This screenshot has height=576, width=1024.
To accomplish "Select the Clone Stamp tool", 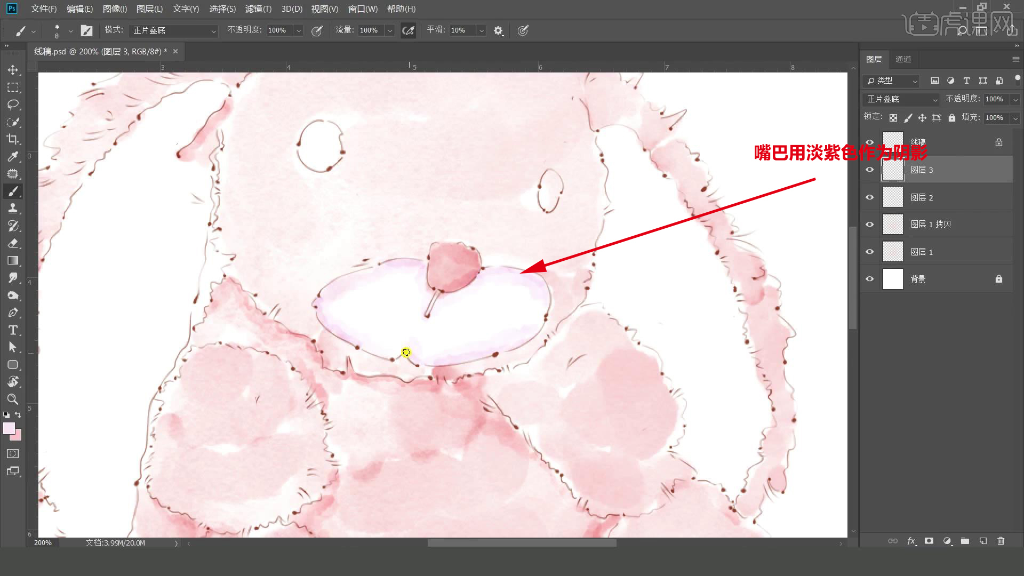I will coord(13,209).
